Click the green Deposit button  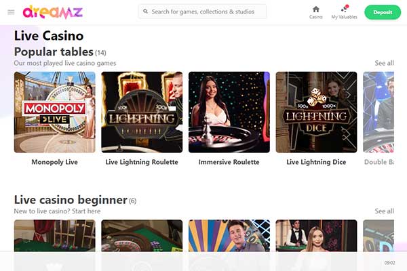click(x=383, y=12)
